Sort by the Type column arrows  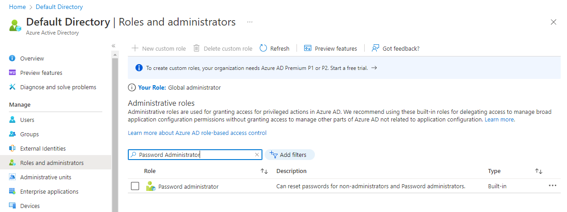[539, 171]
